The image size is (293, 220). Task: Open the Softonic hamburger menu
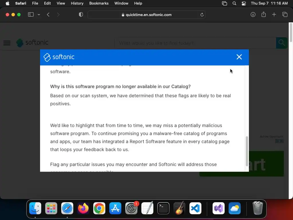coord(7,43)
